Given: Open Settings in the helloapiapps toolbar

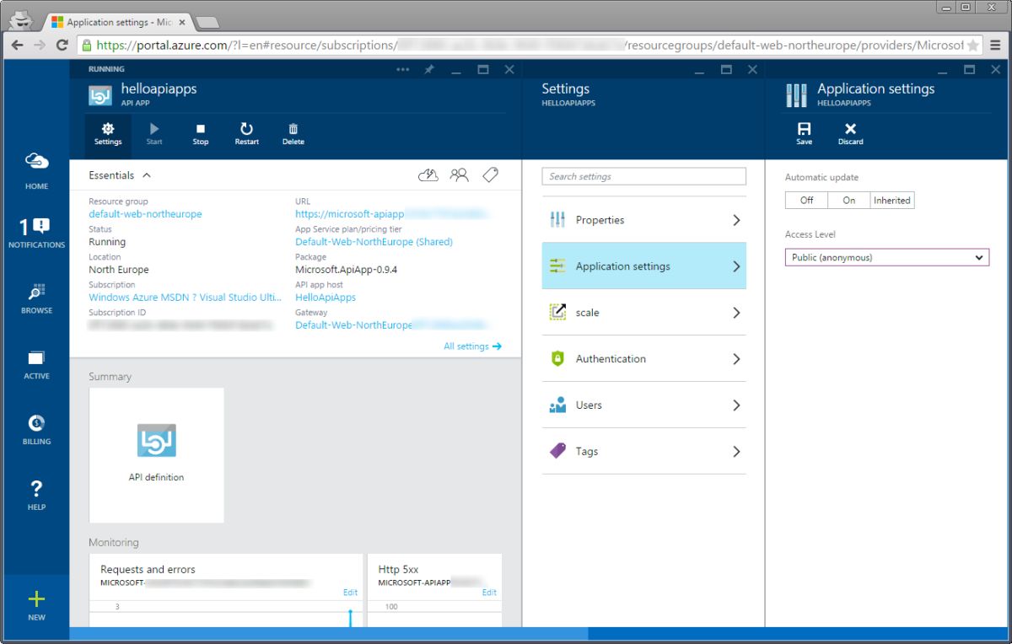Looking at the screenshot, I should (x=108, y=134).
